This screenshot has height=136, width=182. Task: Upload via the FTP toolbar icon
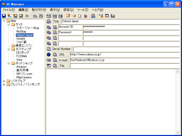[x=10, y=16]
